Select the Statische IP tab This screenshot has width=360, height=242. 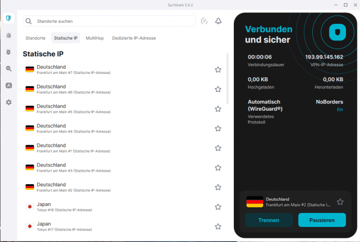(66, 38)
